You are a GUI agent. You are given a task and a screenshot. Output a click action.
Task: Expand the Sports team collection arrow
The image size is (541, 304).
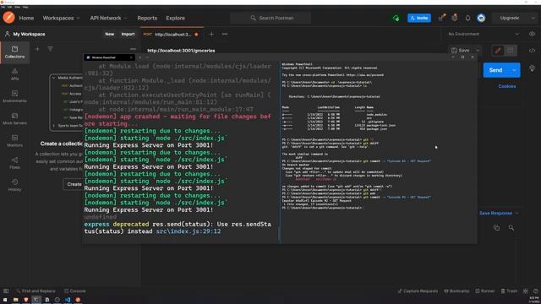click(x=53, y=126)
